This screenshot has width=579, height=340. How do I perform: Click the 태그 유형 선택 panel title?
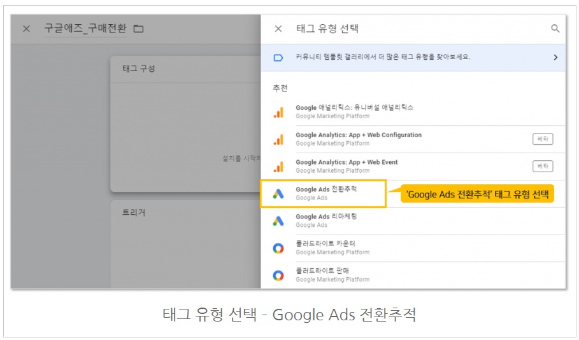point(327,29)
